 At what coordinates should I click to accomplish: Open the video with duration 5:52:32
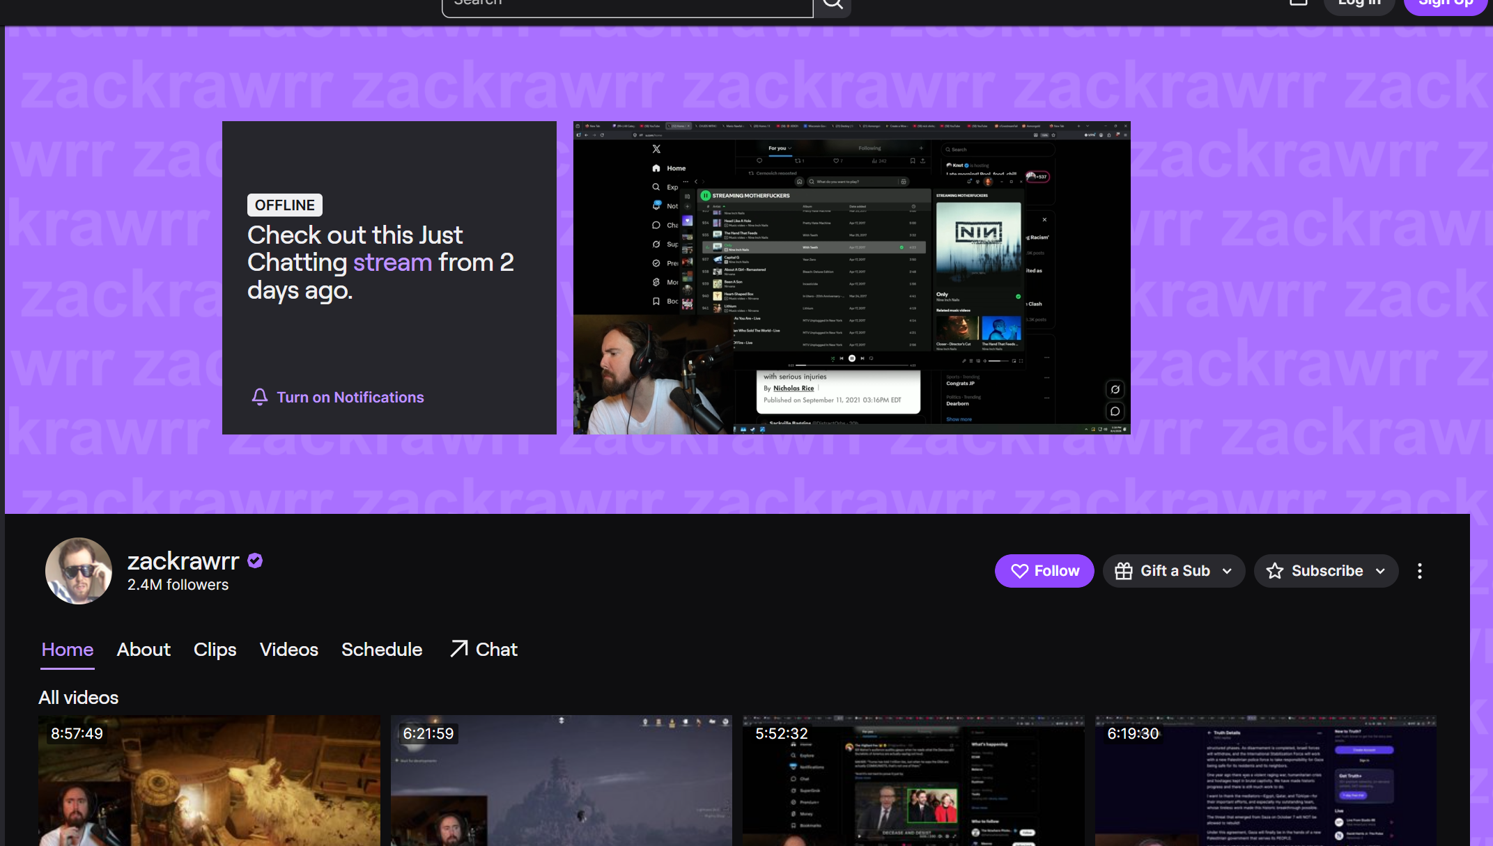click(x=913, y=781)
